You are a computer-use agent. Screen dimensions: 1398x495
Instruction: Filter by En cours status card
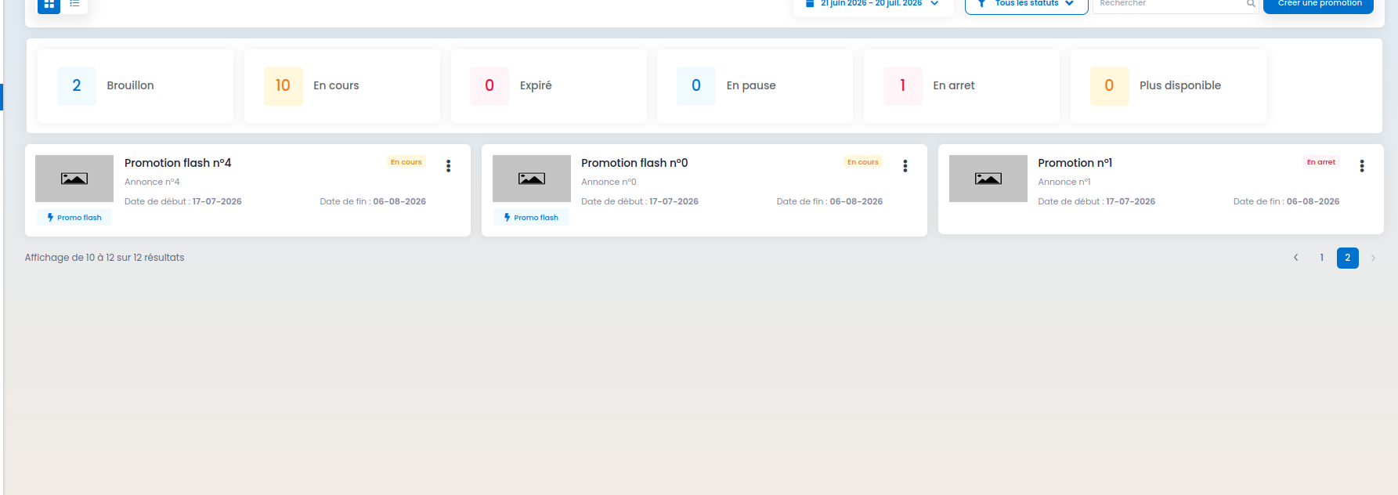[342, 86]
